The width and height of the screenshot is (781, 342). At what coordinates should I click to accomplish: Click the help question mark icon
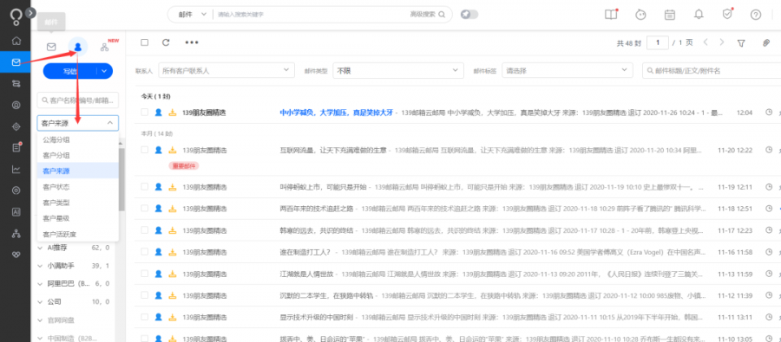pos(756,15)
